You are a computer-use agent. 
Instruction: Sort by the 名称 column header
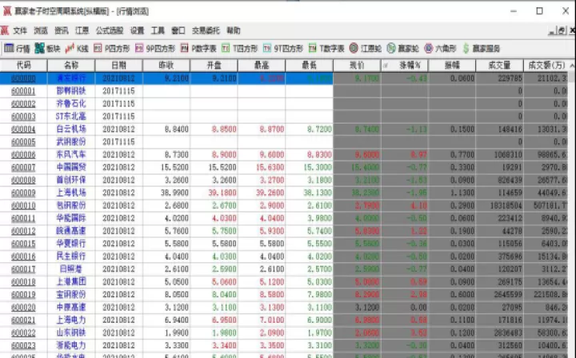[x=71, y=66]
